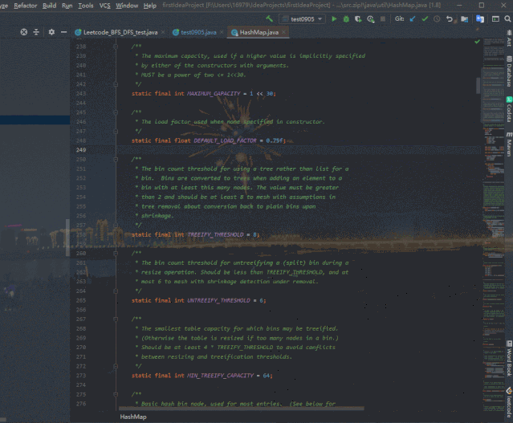513x423 pixels.
Task: Start debugging with the Debug bug icon
Action: (346, 18)
